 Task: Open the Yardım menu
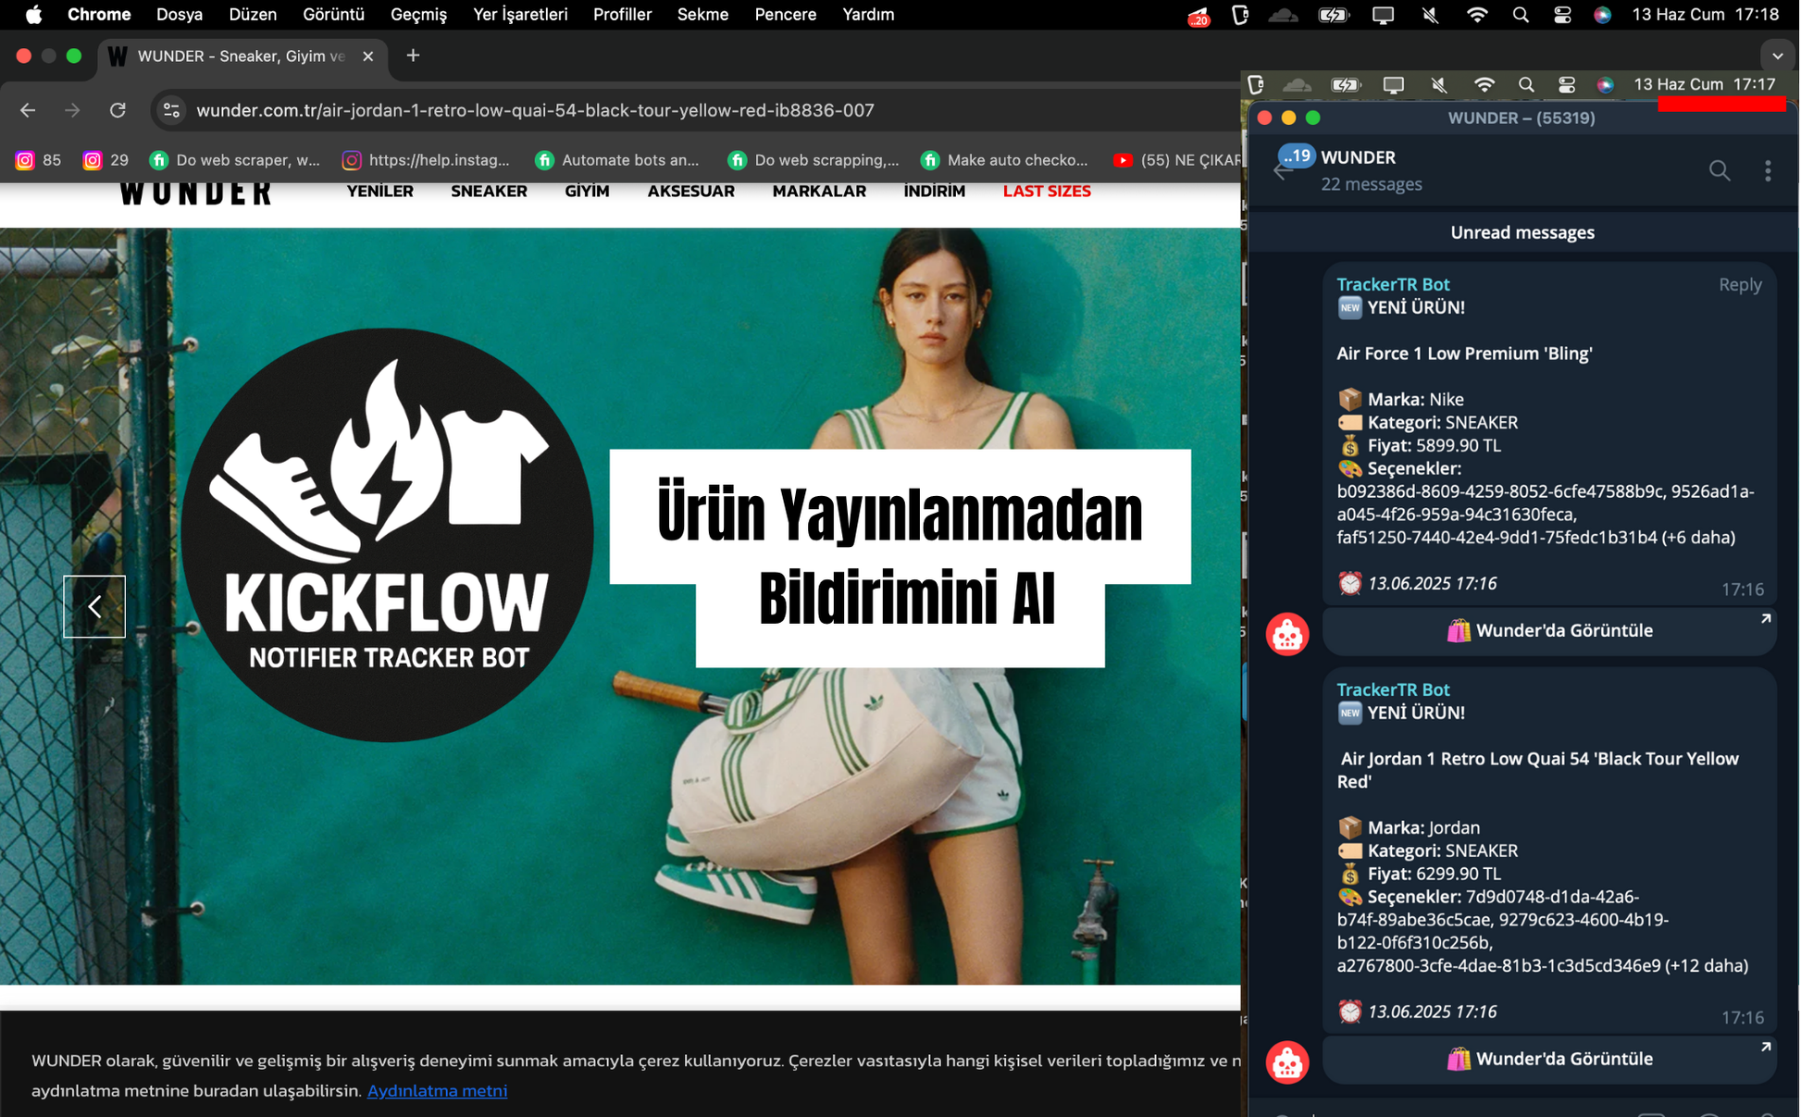tap(868, 15)
